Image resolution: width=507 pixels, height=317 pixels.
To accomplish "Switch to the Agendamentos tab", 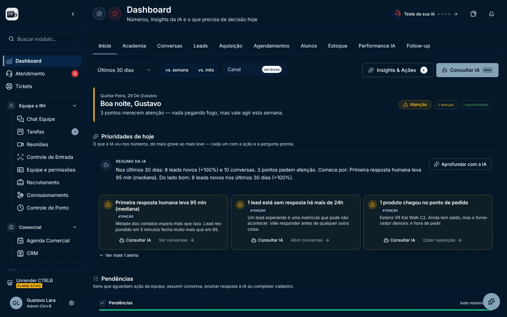I will coord(271,46).
